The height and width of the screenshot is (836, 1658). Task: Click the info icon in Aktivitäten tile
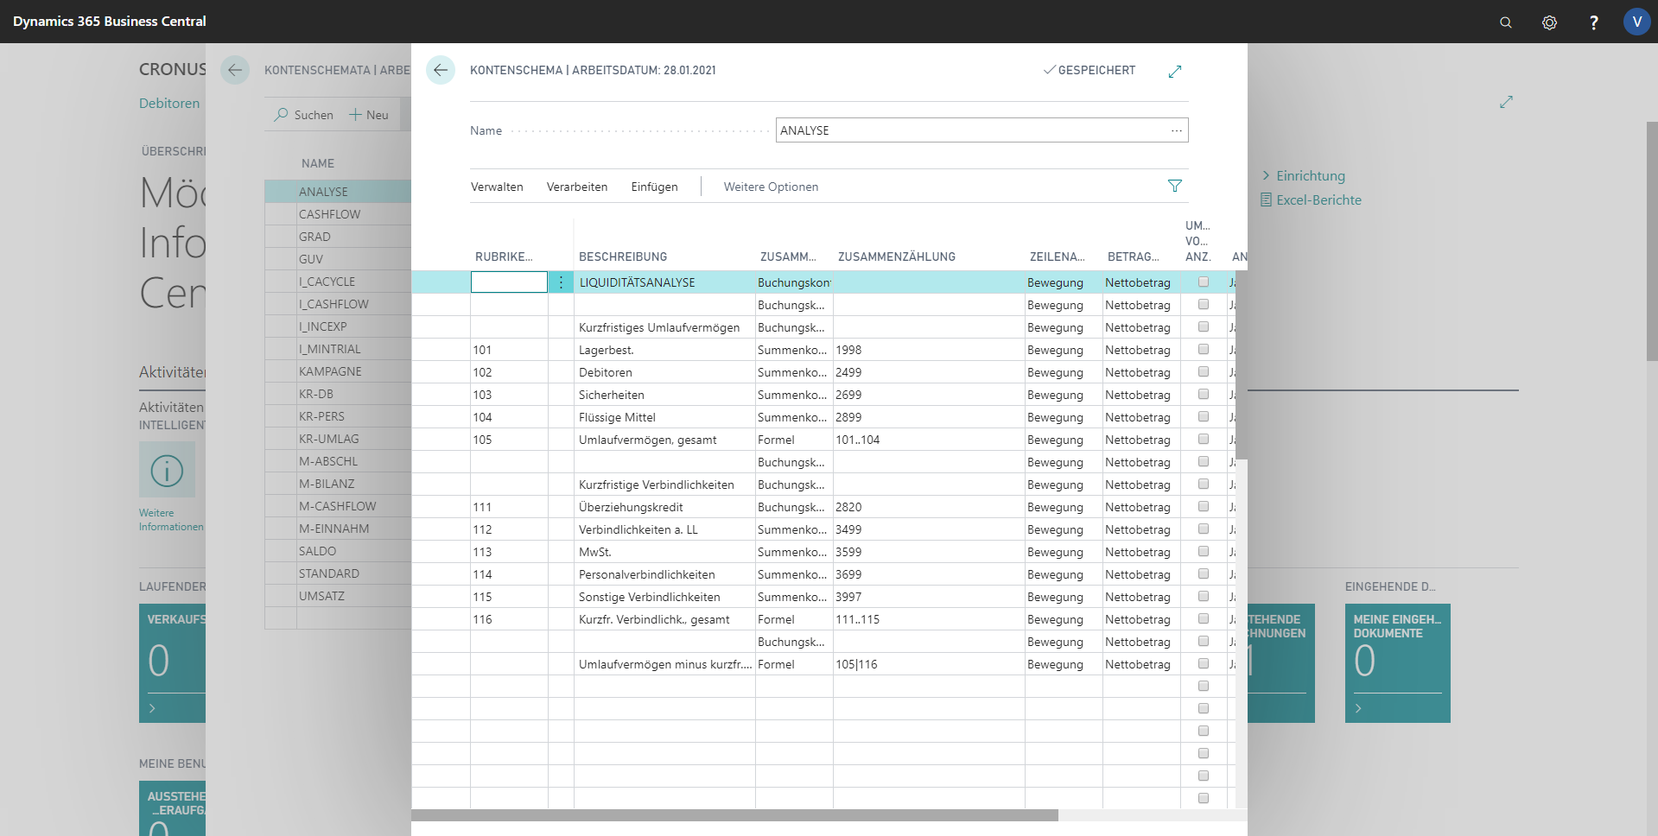(x=167, y=471)
